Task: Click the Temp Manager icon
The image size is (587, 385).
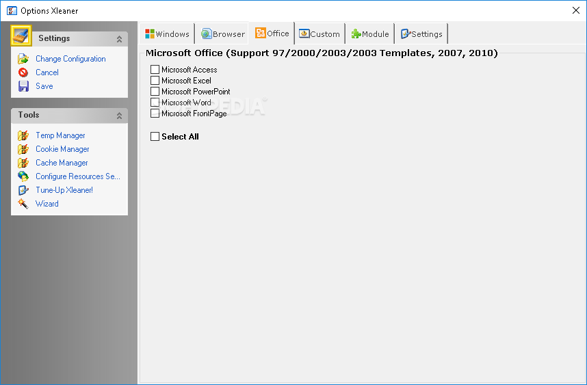Action: click(x=23, y=135)
